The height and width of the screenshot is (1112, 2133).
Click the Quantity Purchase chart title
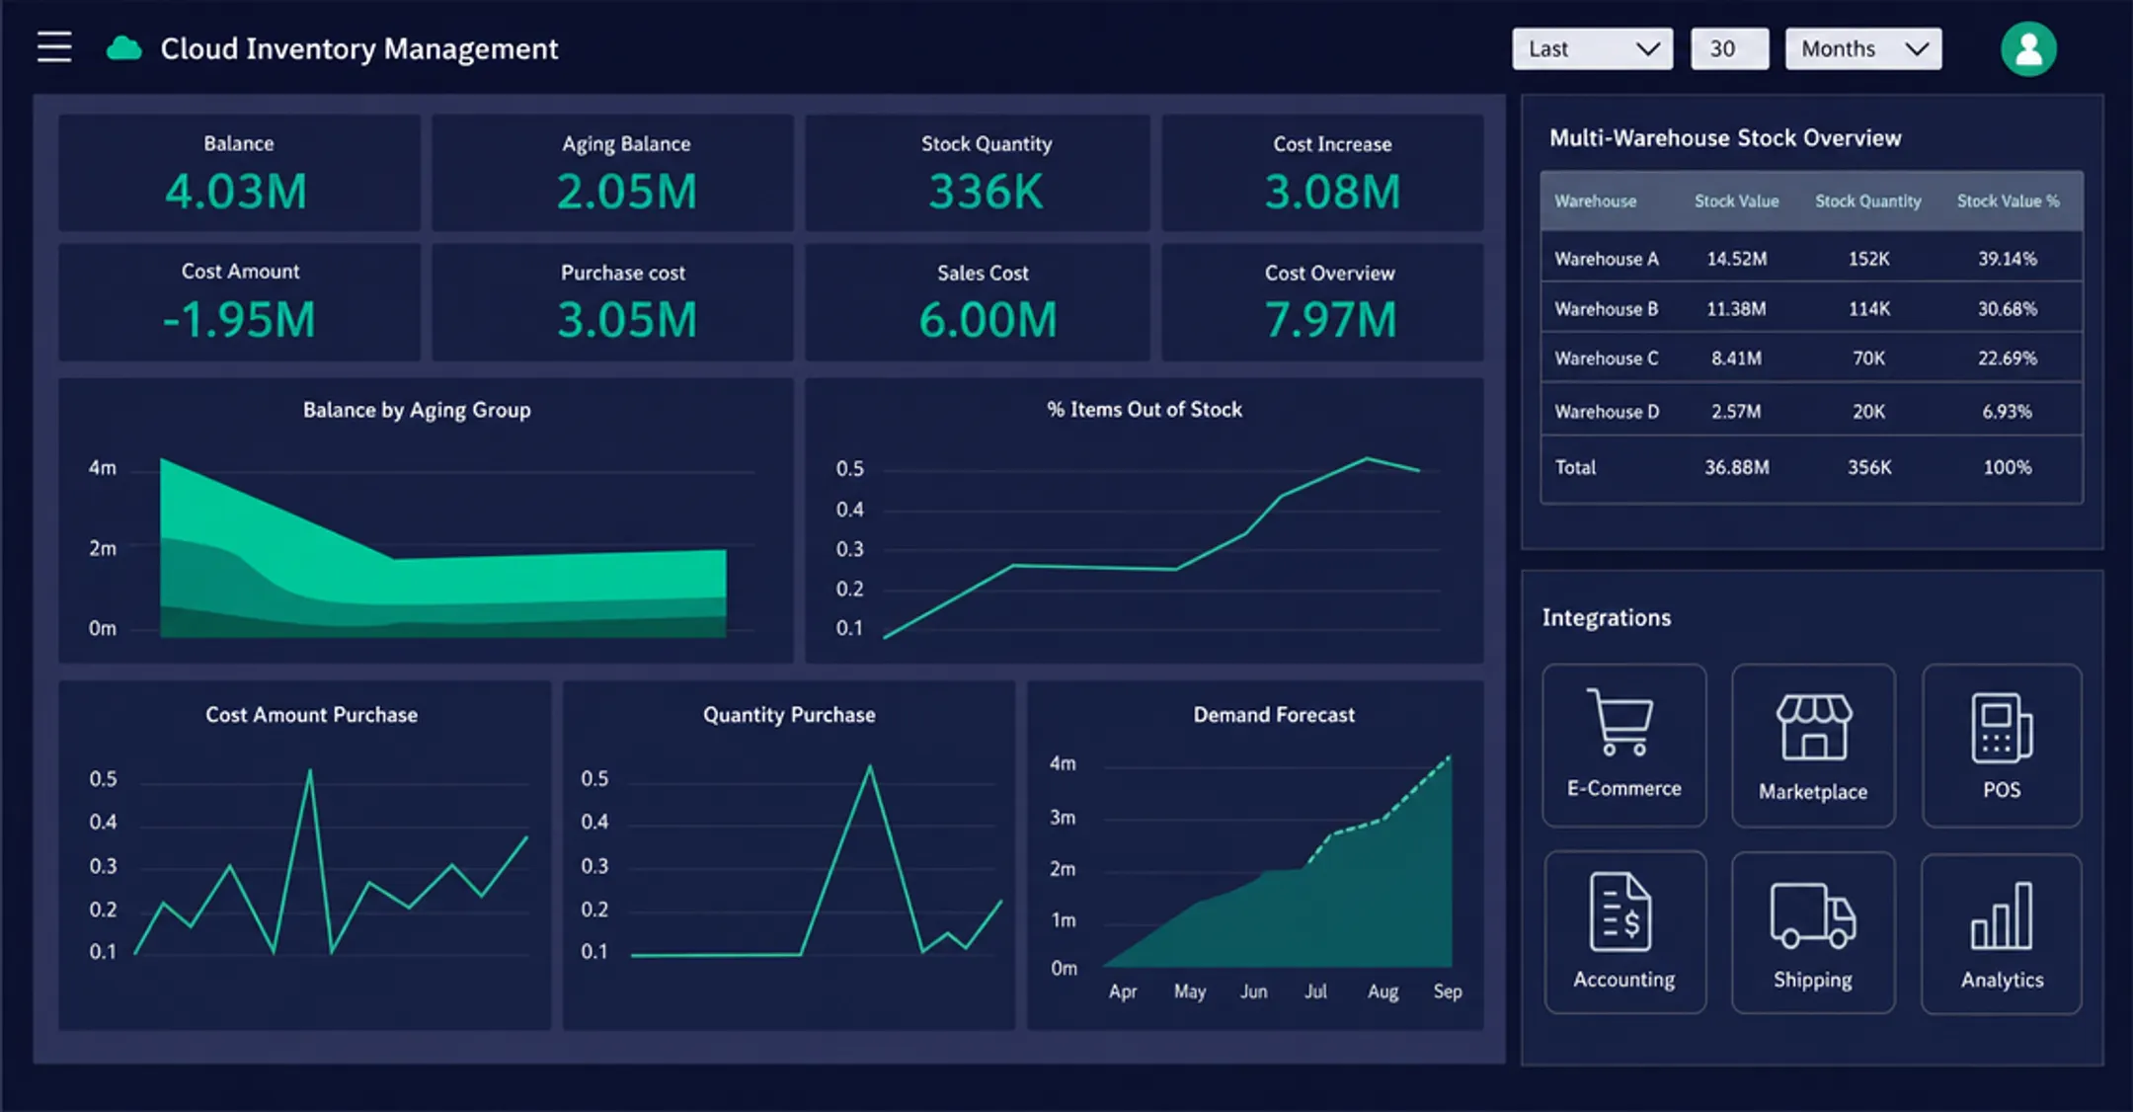[x=789, y=715]
